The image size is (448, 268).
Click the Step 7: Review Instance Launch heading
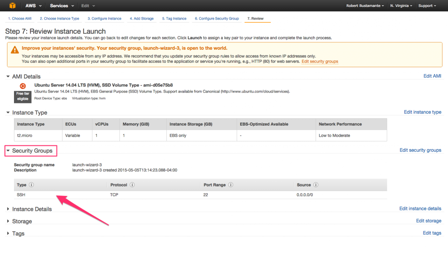point(56,31)
